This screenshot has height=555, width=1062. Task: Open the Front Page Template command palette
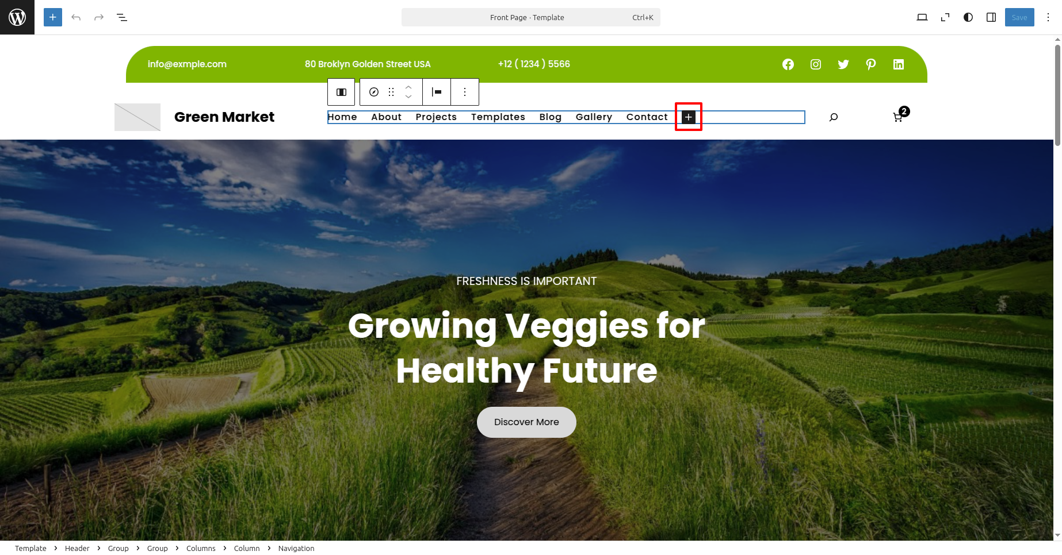pyautogui.click(x=530, y=17)
